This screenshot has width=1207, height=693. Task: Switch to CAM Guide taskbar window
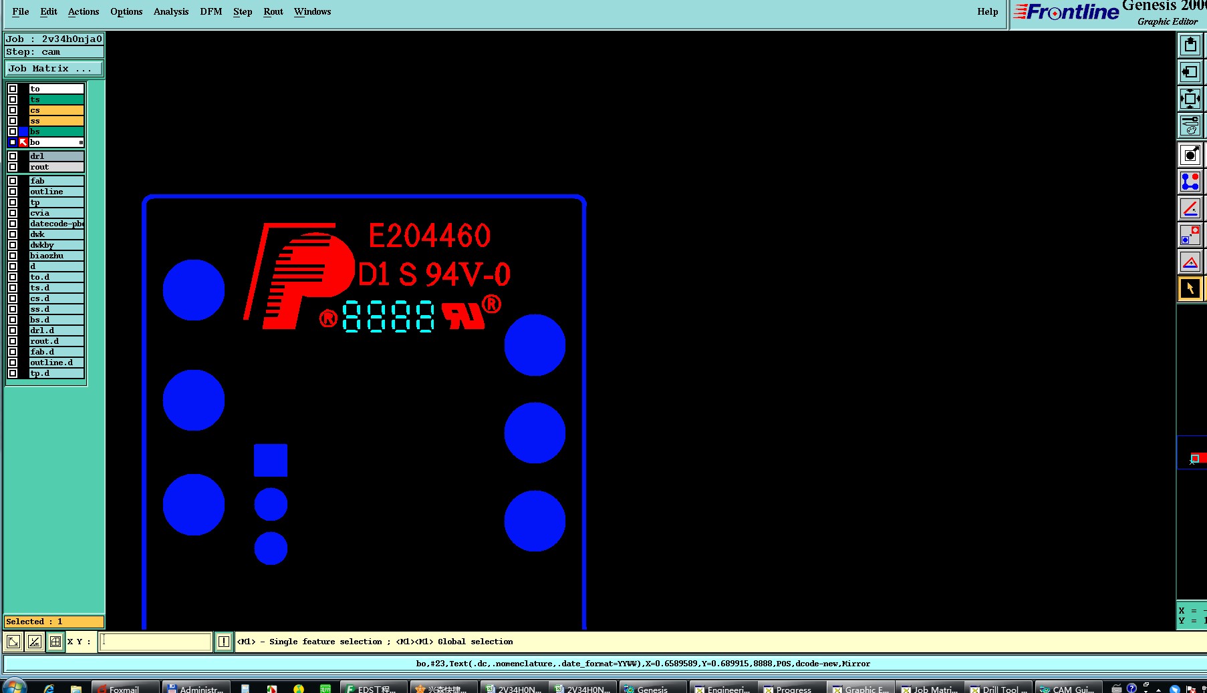(x=1068, y=688)
